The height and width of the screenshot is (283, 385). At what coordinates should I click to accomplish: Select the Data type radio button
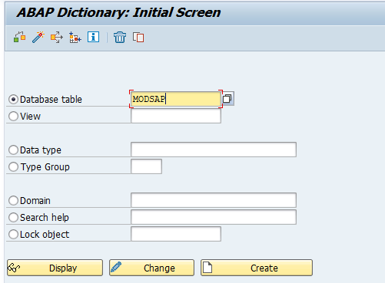click(13, 150)
